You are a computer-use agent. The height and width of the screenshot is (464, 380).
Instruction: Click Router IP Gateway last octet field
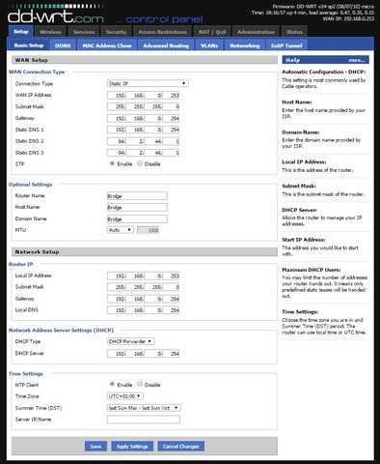click(x=172, y=299)
